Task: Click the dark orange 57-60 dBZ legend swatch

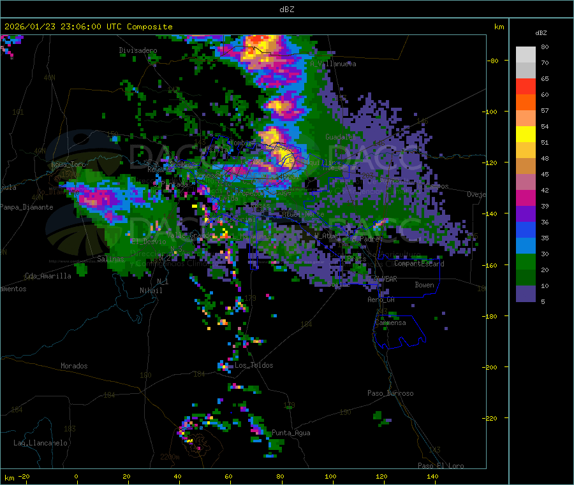Action: [x=526, y=103]
